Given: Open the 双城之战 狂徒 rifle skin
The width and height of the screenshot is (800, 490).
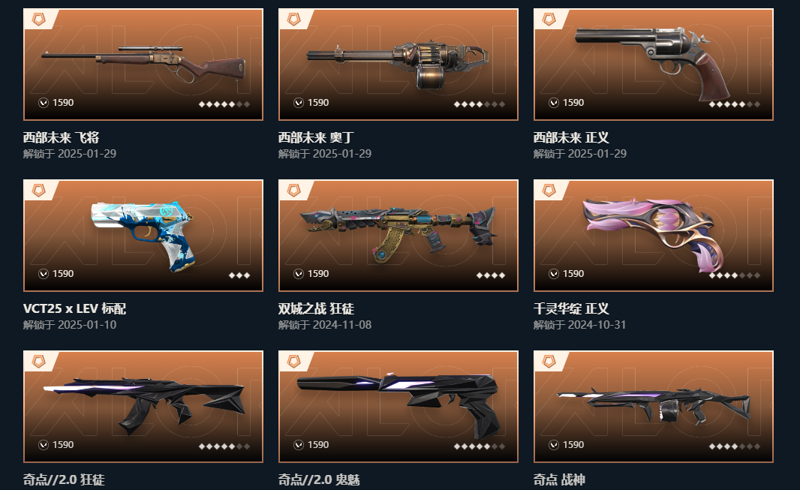Looking at the screenshot, I should (x=398, y=233).
